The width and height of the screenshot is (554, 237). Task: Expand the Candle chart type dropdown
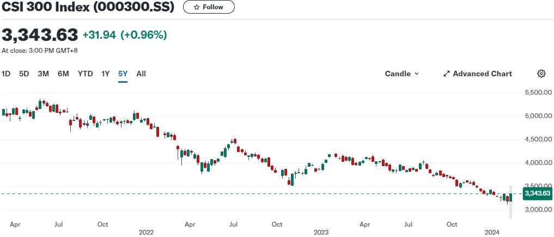coord(402,74)
